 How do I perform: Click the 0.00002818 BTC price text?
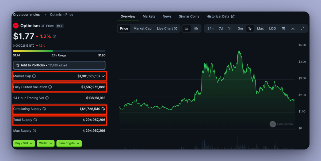[x=24, y=46]
